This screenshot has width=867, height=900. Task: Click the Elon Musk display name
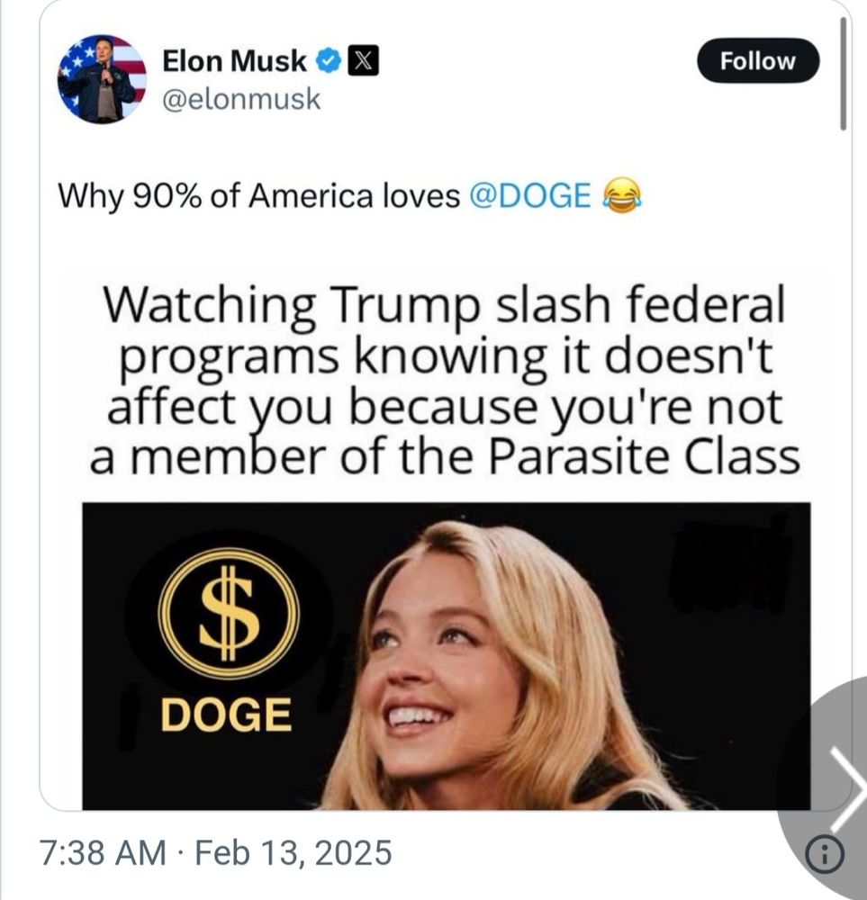[234, 61]
